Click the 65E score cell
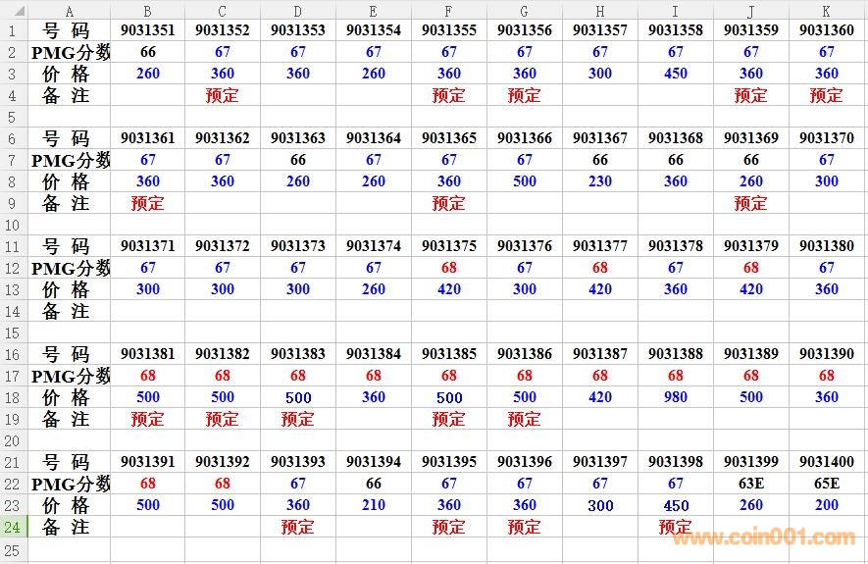The height and width of the screenshot is (564, 868). pyautogui.click(x=826, y=484)
